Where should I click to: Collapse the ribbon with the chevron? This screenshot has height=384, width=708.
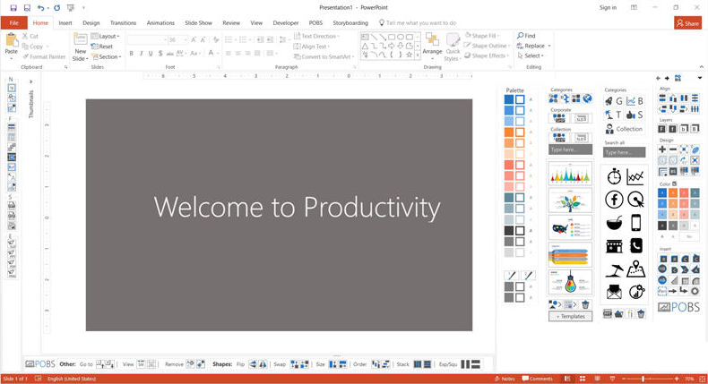pos(701,67)
